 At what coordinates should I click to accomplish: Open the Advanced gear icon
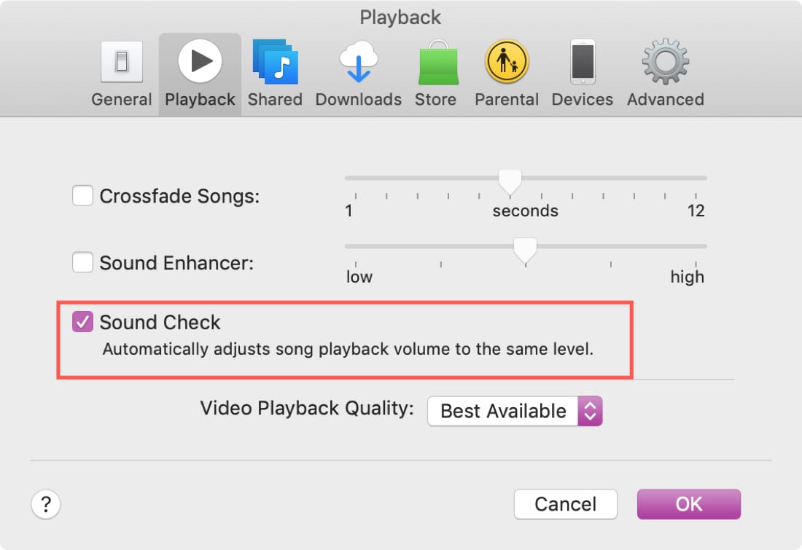(x=666, y=61)
